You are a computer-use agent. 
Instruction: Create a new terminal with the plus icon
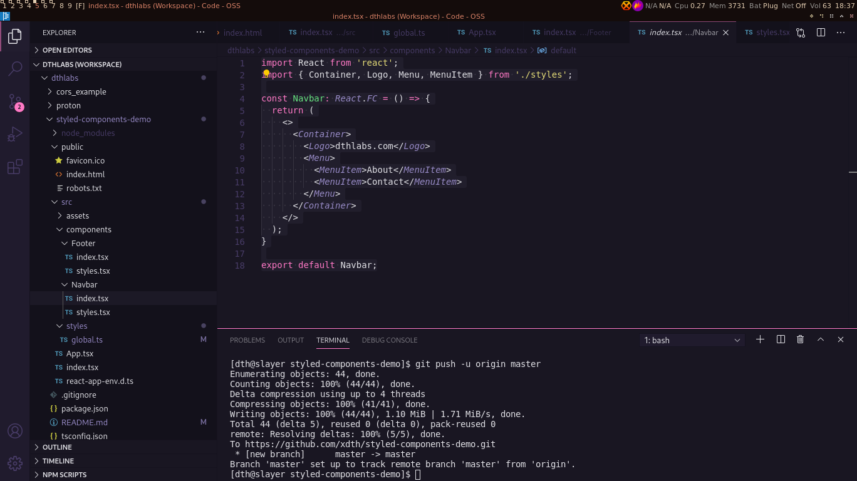(760, 339)
